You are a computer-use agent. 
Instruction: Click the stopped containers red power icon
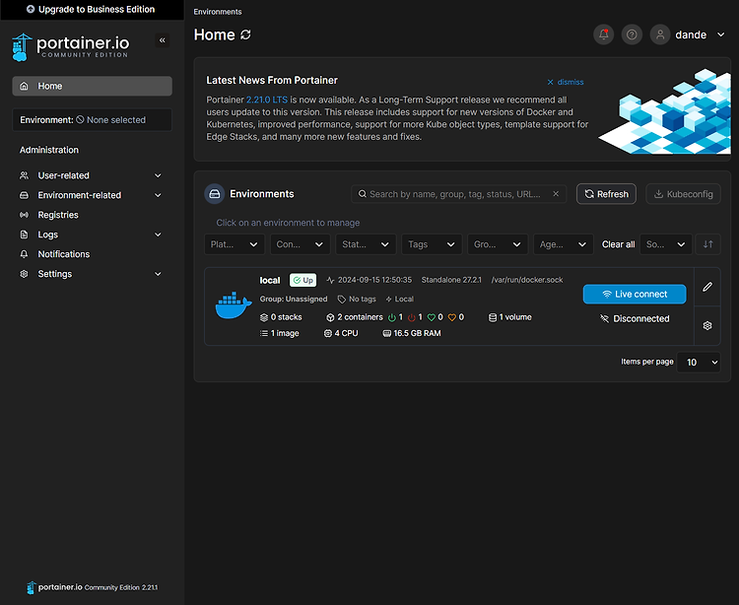pyautogui.click(x=412, y=317)
